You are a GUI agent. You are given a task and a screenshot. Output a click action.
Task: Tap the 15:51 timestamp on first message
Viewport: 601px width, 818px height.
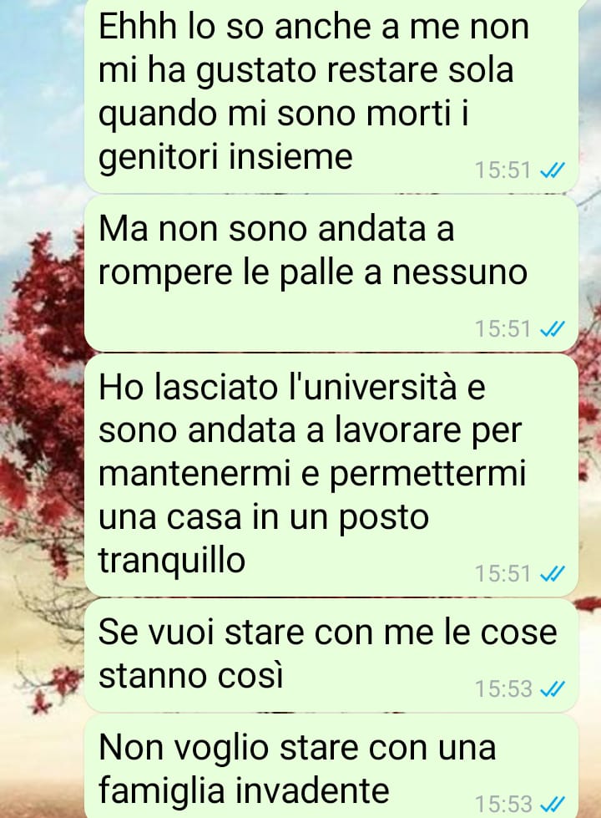[503, 170]
